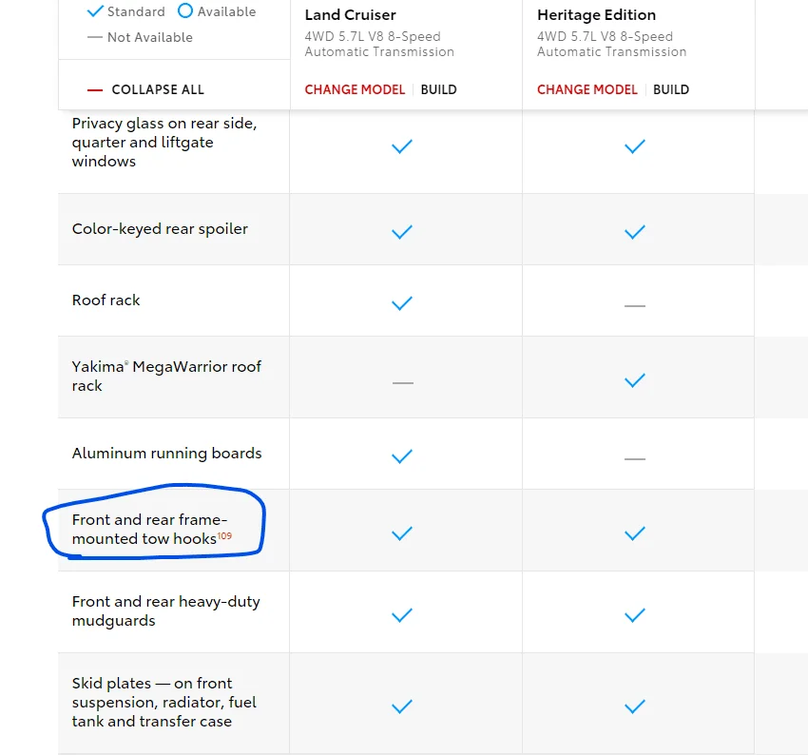Click Land Cruiser Yakima MegaWarrior dash icon
Screen dimensions: 808x755
(x=402, y=383)
